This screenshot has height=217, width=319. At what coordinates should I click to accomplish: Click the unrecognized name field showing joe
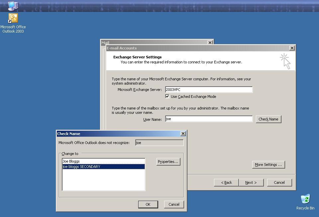159,143
